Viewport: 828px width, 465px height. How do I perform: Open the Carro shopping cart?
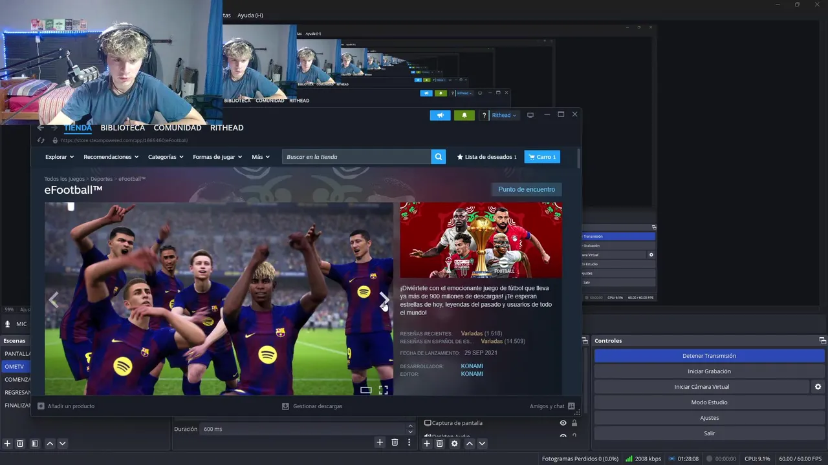[x=542, y=157]
